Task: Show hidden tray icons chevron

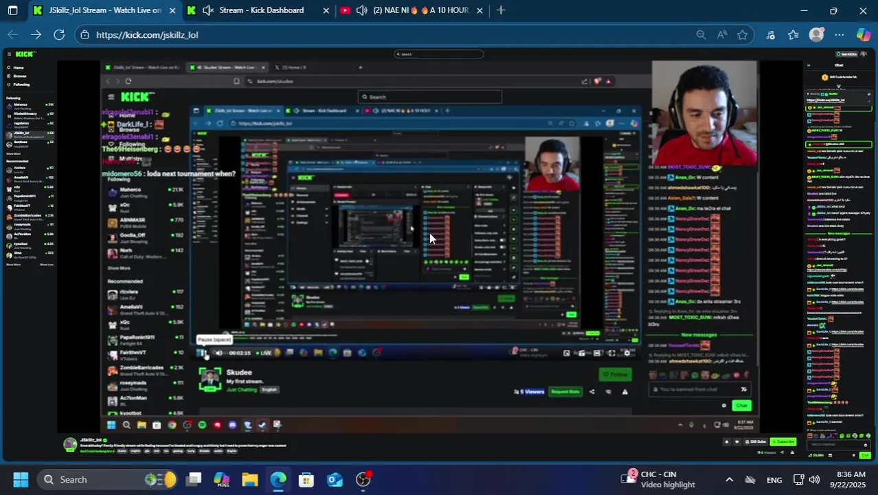Action: (729, 480)
